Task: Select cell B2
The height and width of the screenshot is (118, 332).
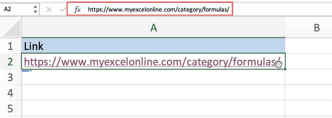Action: pos(309,61)
